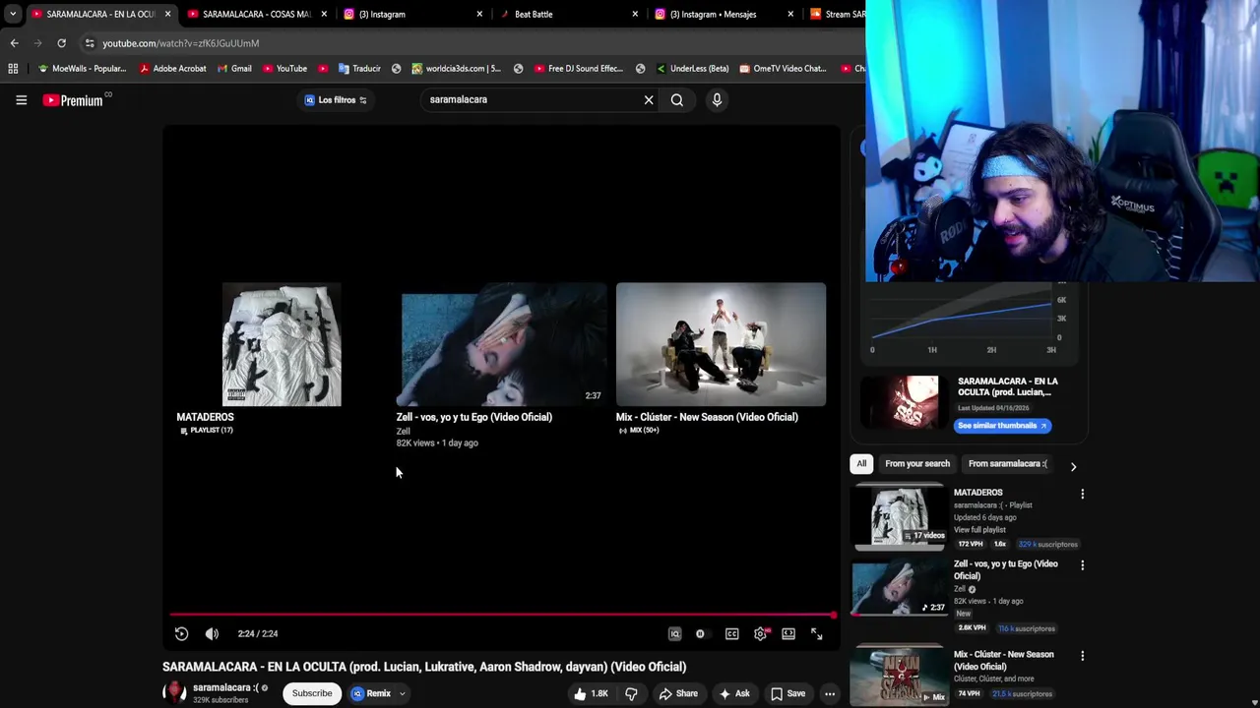Open options menu for Zell video in sidebar
The image size is (1260, 708).
[x=1082, y=565]
